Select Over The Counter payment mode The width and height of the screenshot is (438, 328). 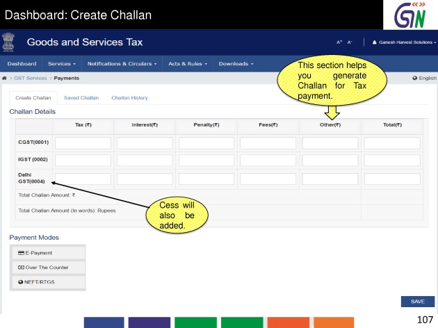point(48,268)
